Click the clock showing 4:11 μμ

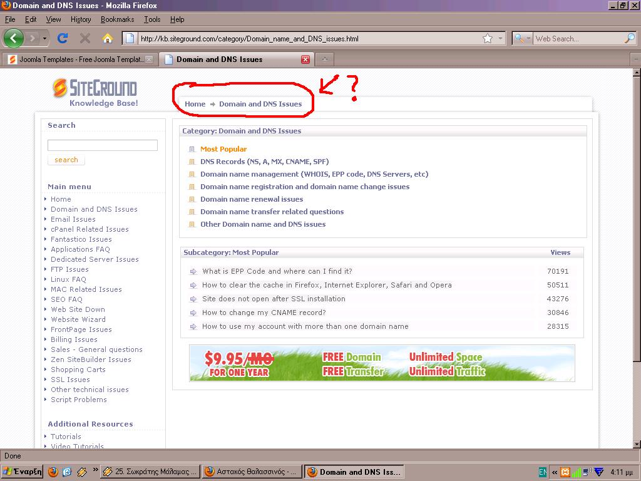622,472
